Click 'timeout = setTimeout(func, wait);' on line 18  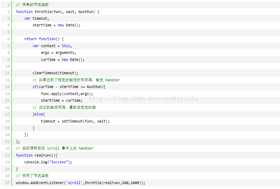coord(75,121)
